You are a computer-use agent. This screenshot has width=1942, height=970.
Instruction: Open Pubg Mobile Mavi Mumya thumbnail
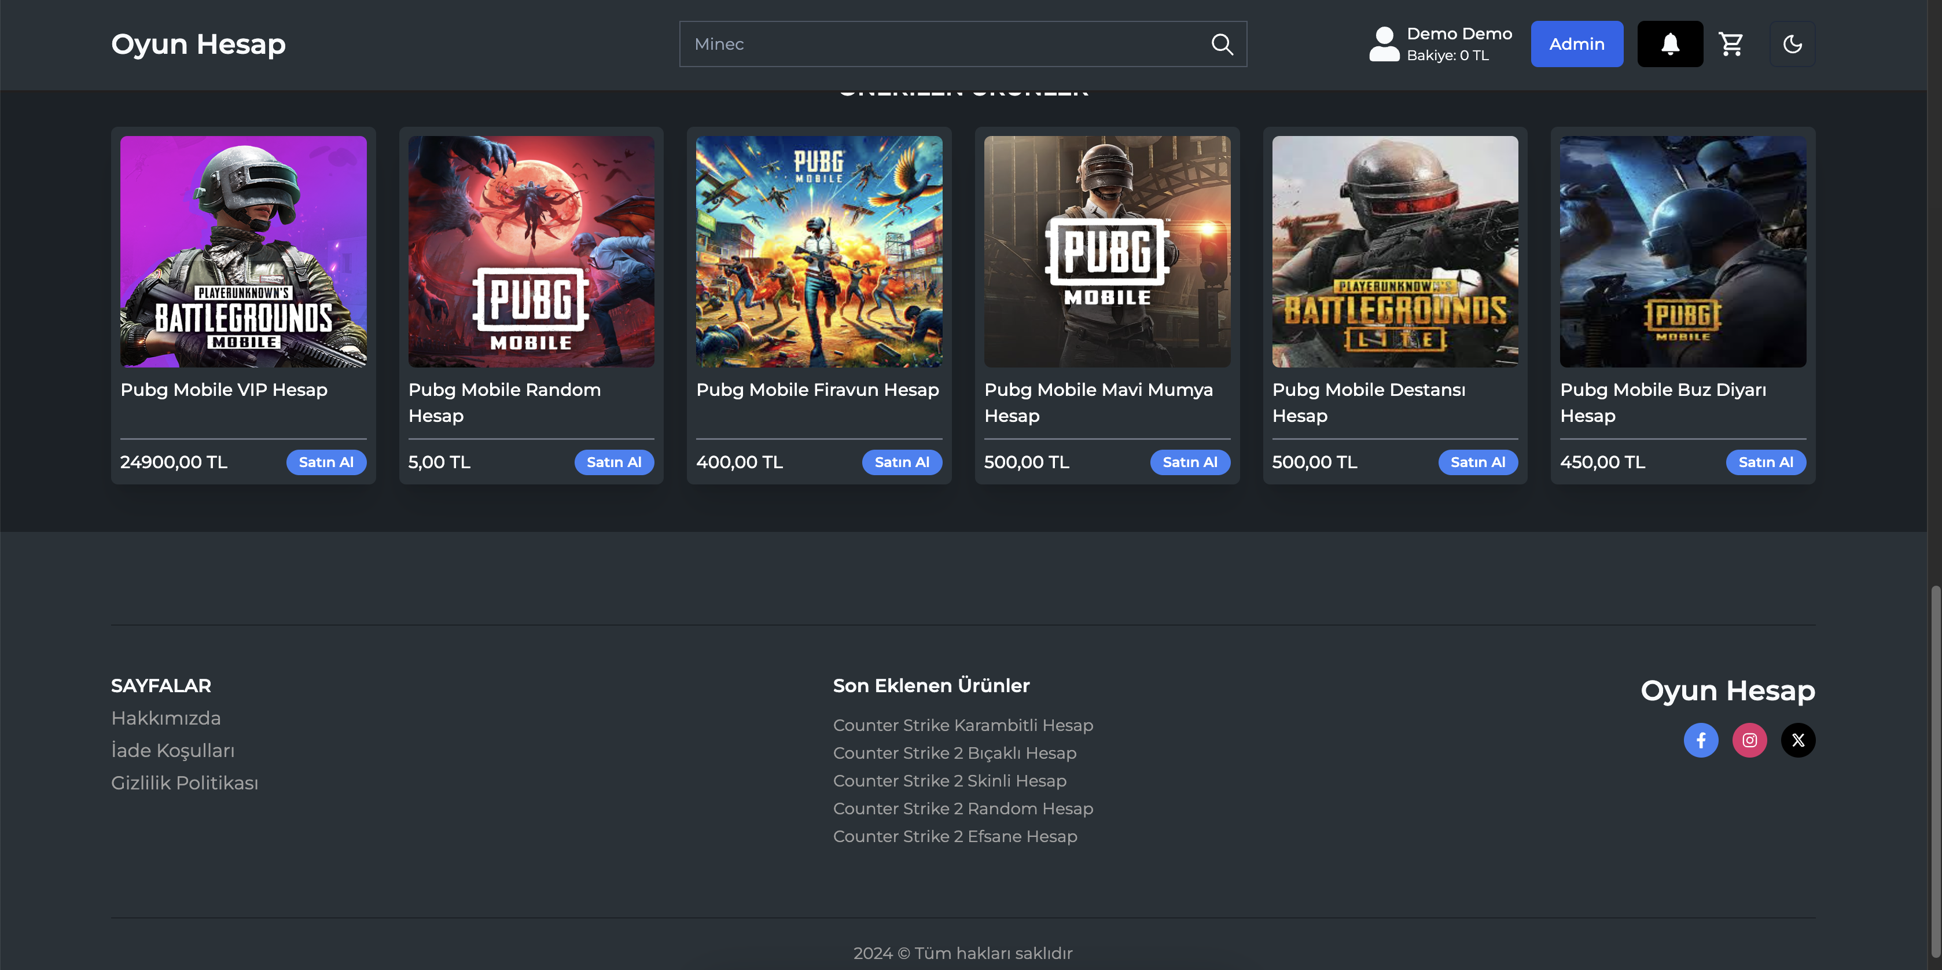(x=1108, y=251)
